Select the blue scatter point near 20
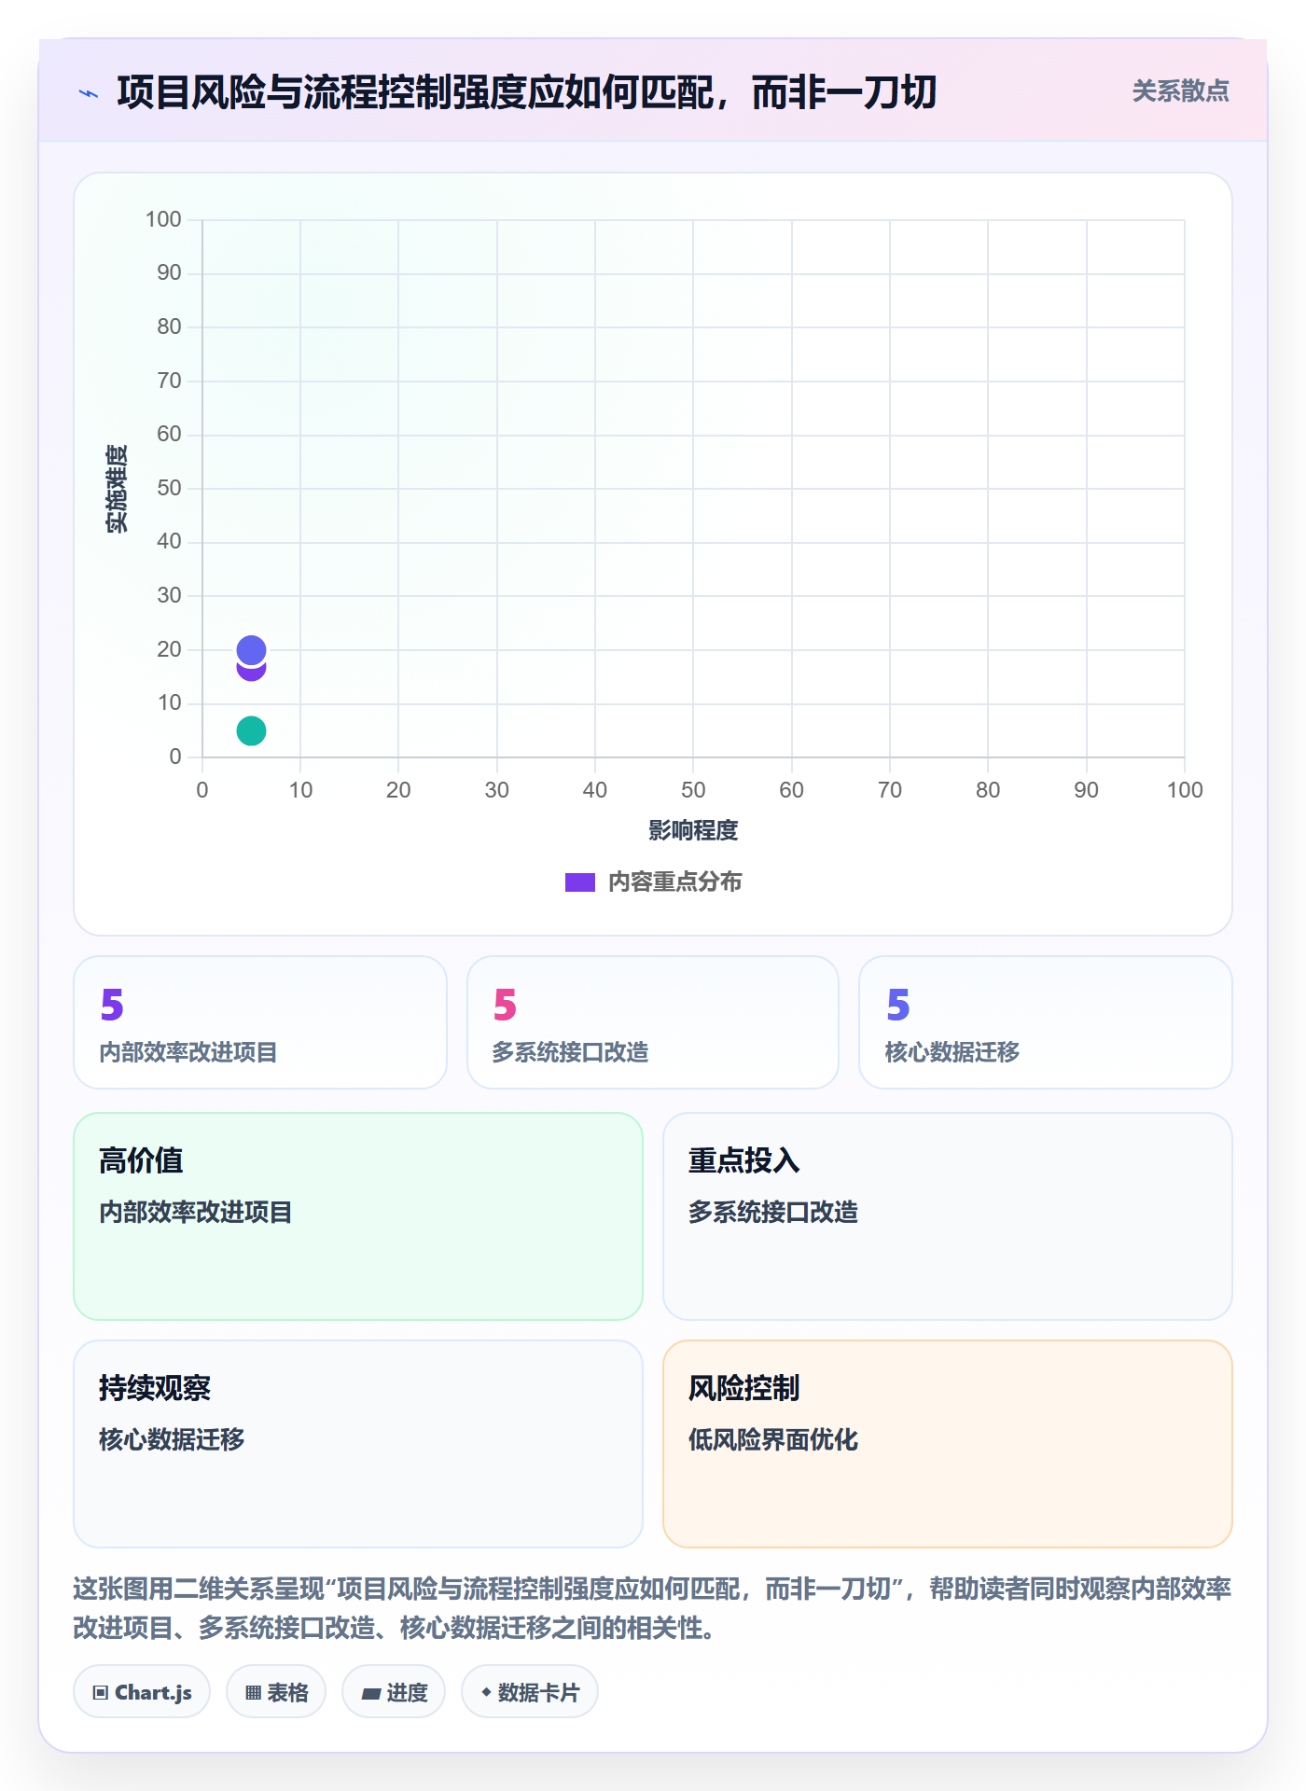The width and height of the screenshot is (1306, 1791). point(251,649)
